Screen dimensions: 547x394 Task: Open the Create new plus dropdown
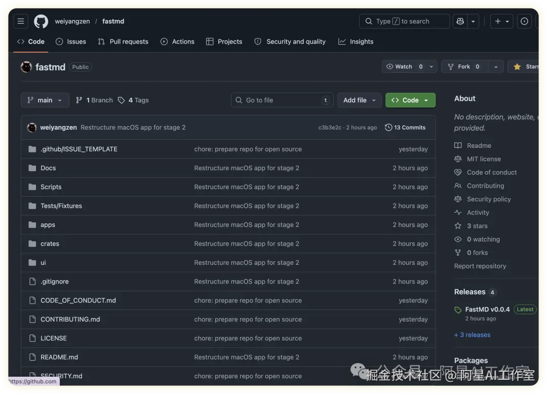pos(501,21)
